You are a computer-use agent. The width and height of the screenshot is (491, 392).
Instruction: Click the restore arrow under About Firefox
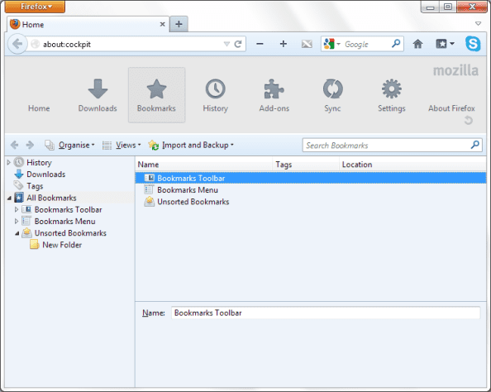(x=469, y=120)
